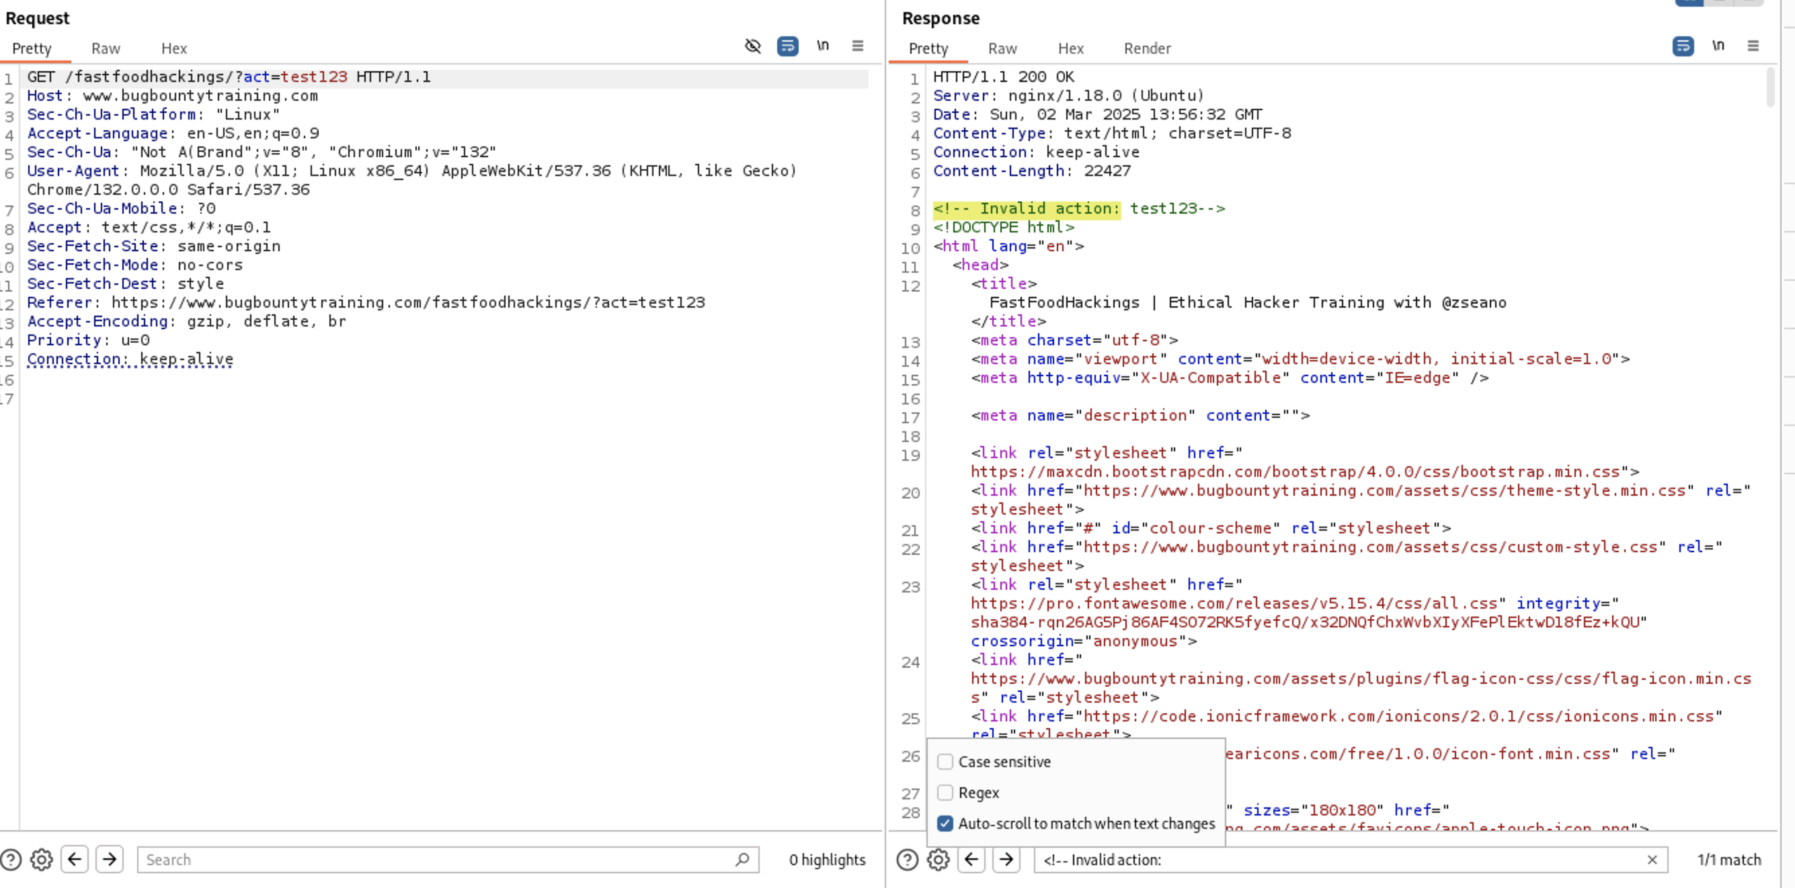Click Server nginx/1.18.0 (Ubuntu) header
This screenshot has width=1795, height=888.
1069,95
